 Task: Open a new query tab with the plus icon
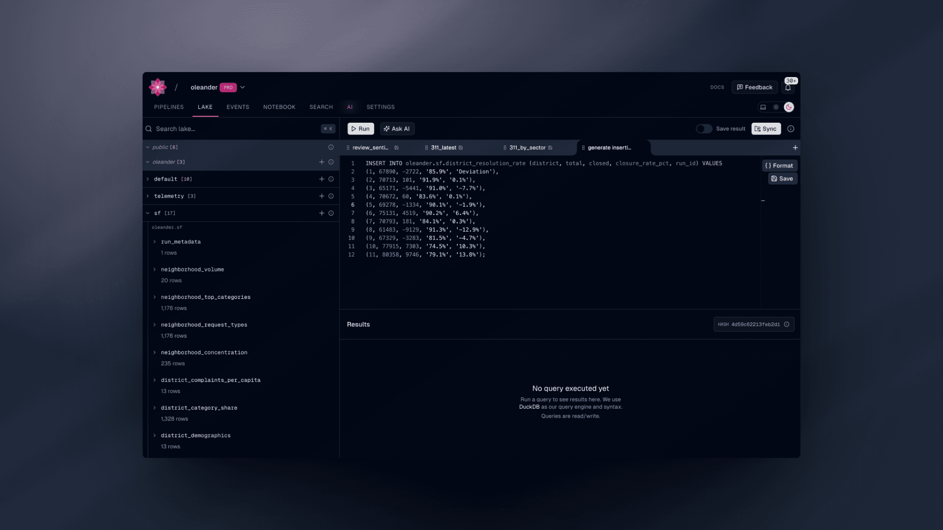tap(796, 147)
